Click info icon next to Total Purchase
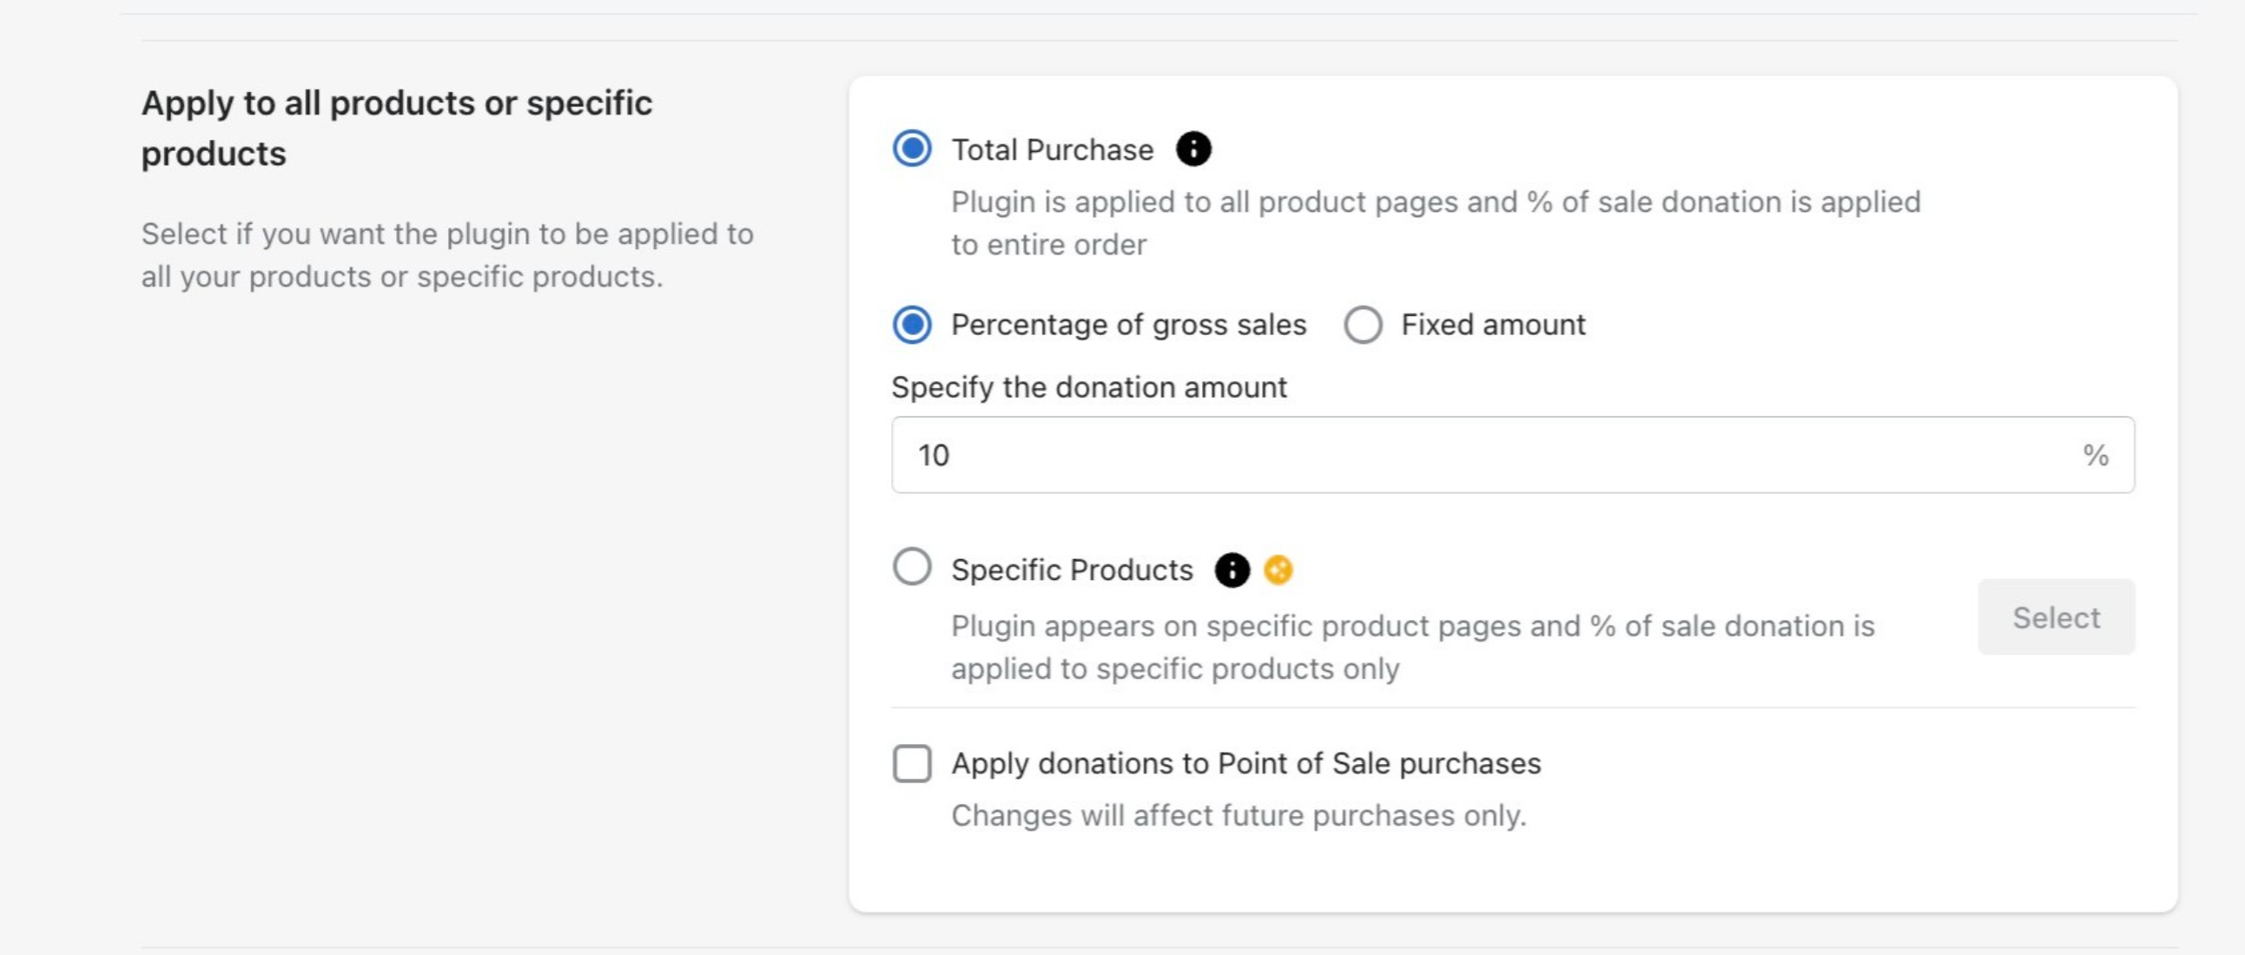Screen dimensions: 2245x955 (x=1193, y=149)
